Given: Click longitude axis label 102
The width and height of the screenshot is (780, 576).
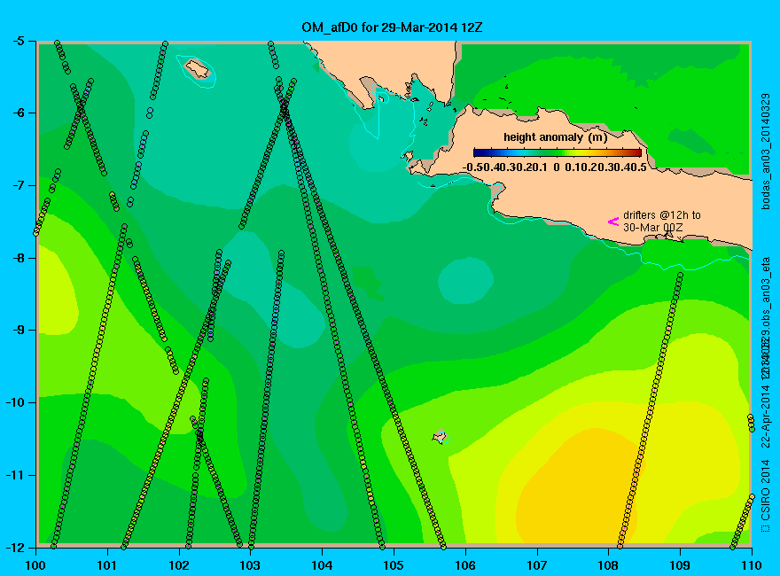Looking at the screenshot, I should point(179,565).
